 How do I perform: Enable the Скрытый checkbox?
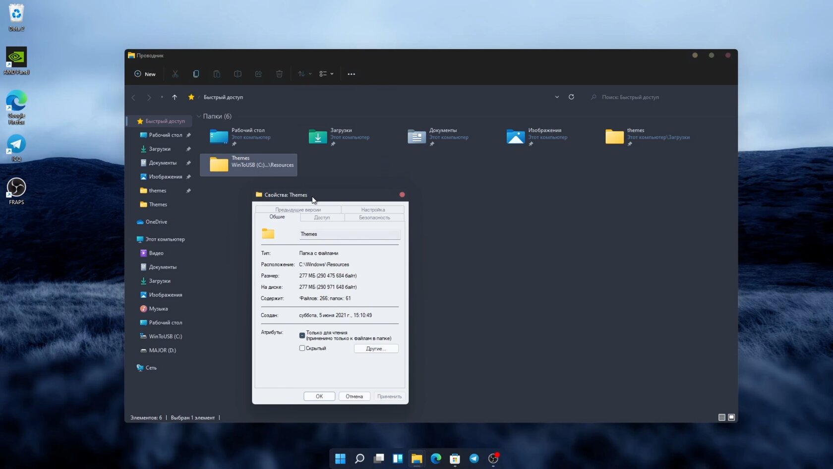pos(302,348)
